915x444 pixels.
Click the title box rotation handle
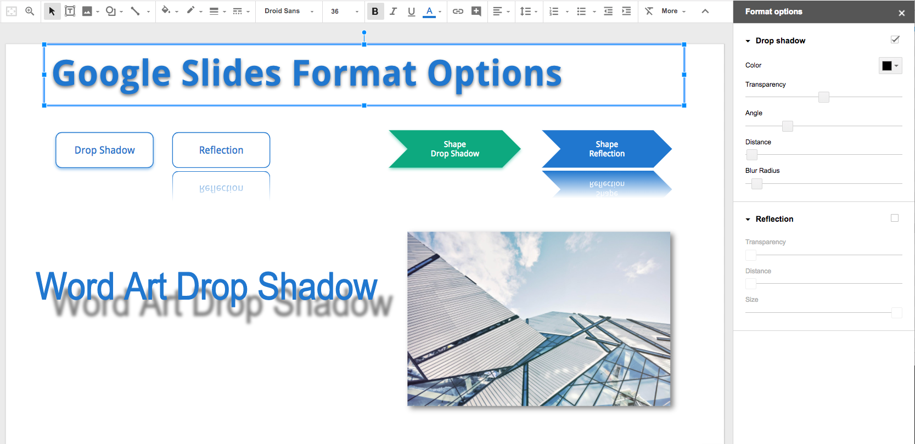point(364,32)
